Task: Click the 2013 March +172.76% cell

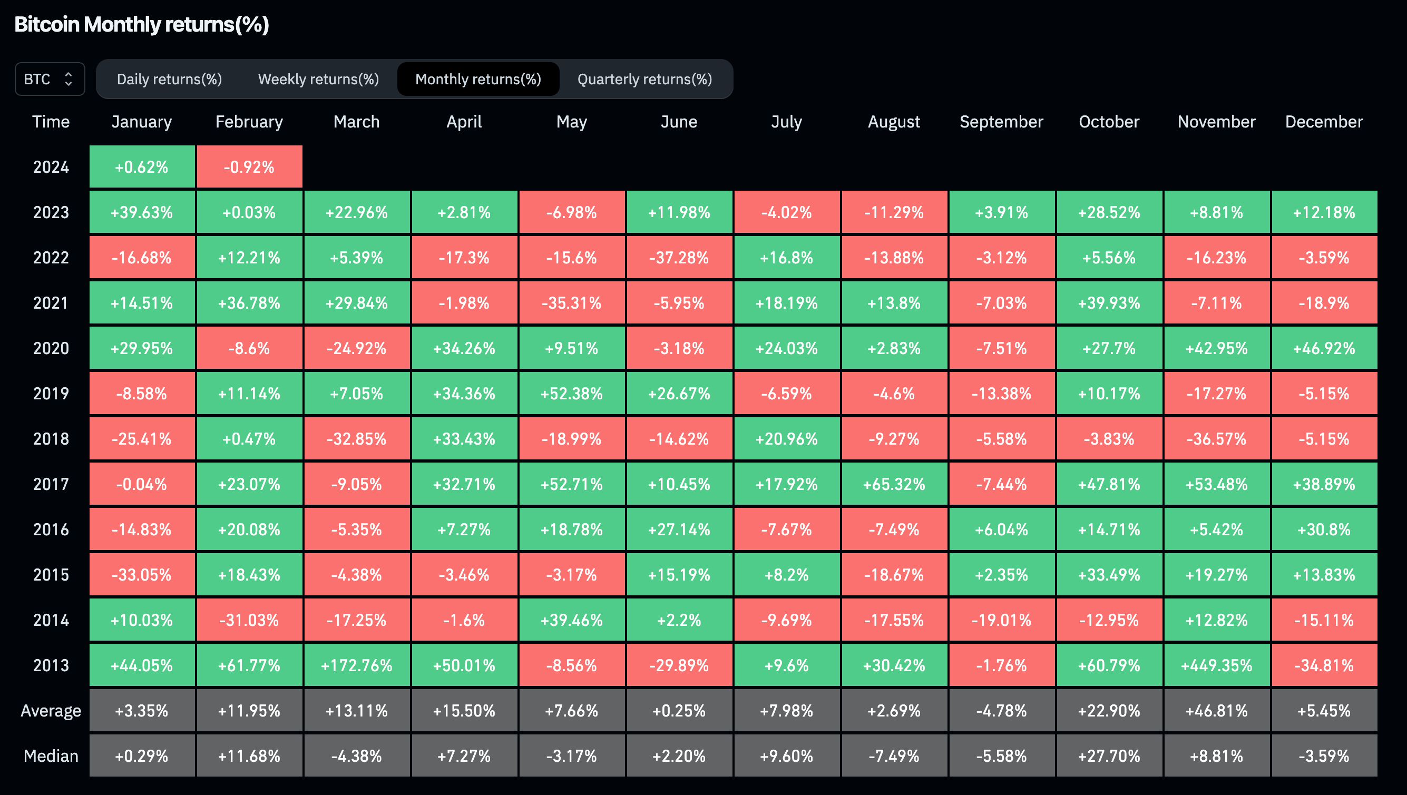Action: coord(357,665)
